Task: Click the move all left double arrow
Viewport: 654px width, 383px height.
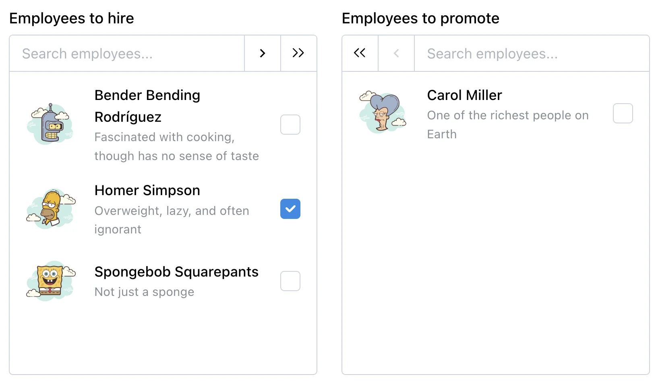Action: (360, 53)
